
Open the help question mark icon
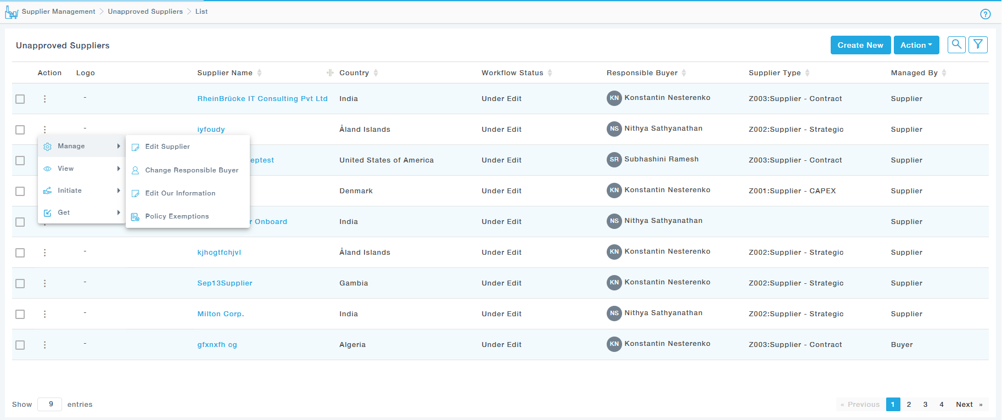pos(985,14)
